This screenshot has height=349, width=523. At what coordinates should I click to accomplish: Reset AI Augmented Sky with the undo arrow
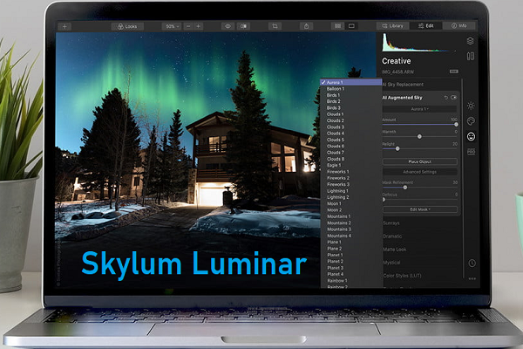coord(446,98)
